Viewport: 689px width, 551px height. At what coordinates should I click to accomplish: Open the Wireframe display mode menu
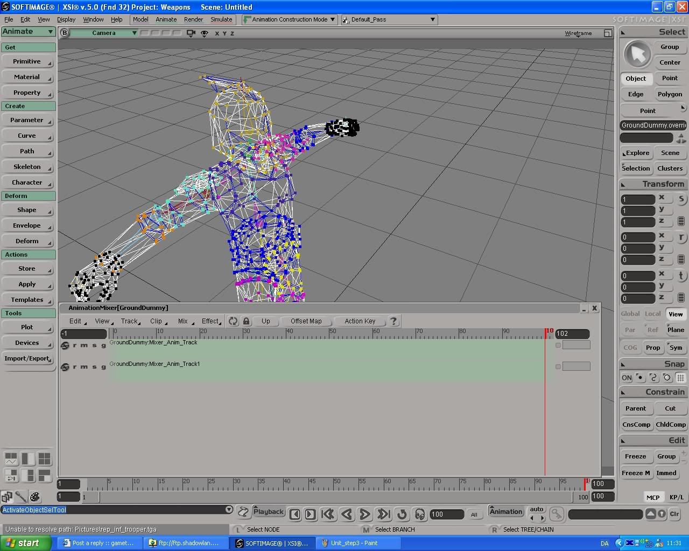coord(578,33)
